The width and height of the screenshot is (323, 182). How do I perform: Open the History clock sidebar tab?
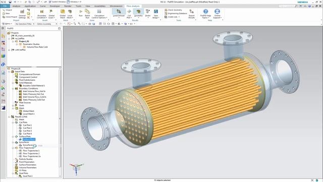[3, 81]
